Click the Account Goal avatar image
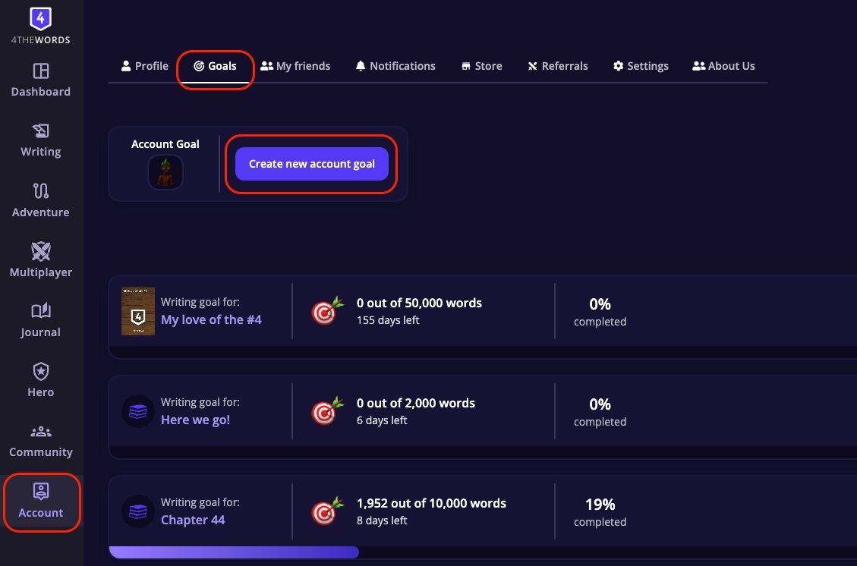The width and height of the screenshot is (857, 566). pyautogui.click(x=165, y=172)
